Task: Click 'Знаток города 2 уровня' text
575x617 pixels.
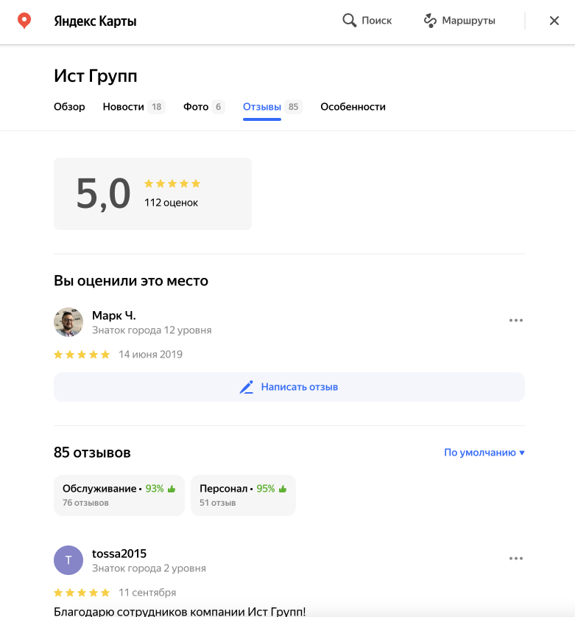Action: coord(149,568)
